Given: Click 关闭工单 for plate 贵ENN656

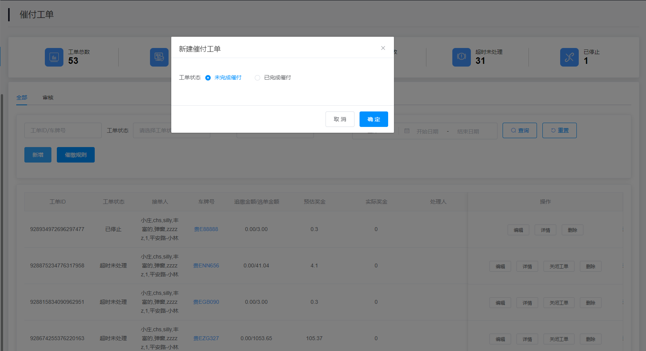Looking at the screenshot, I should (x=559, y=266).
